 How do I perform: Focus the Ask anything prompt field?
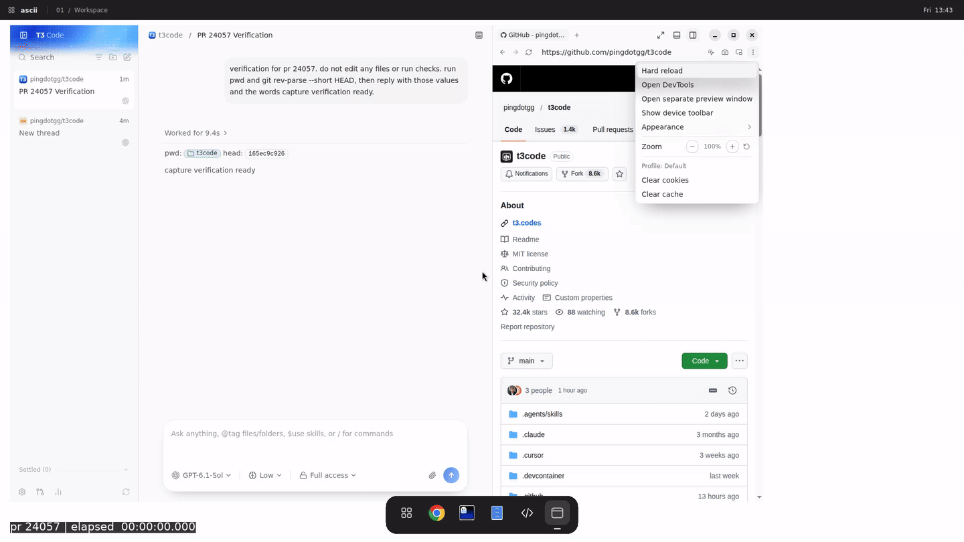tap(315, 442)
